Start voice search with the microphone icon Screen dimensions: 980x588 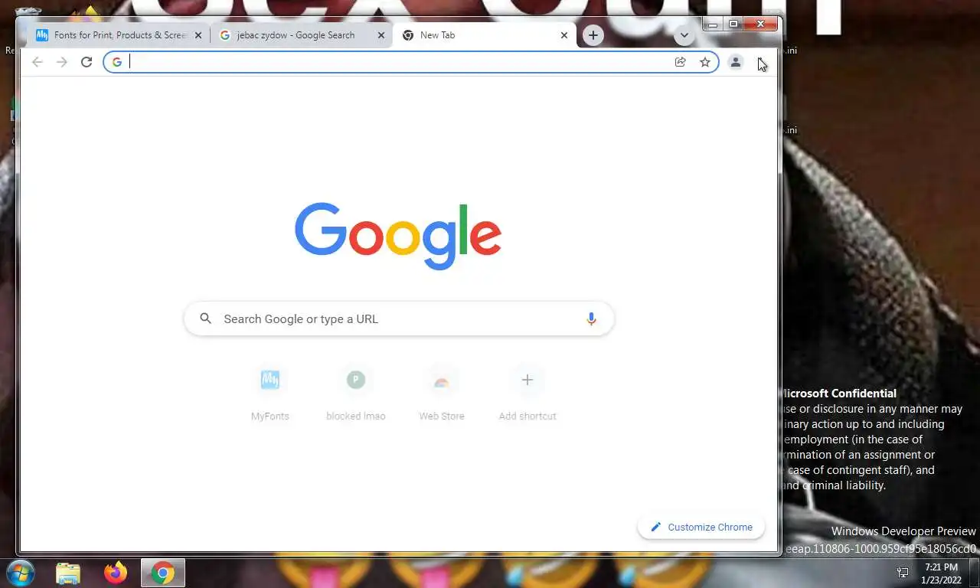pos(591,318)
